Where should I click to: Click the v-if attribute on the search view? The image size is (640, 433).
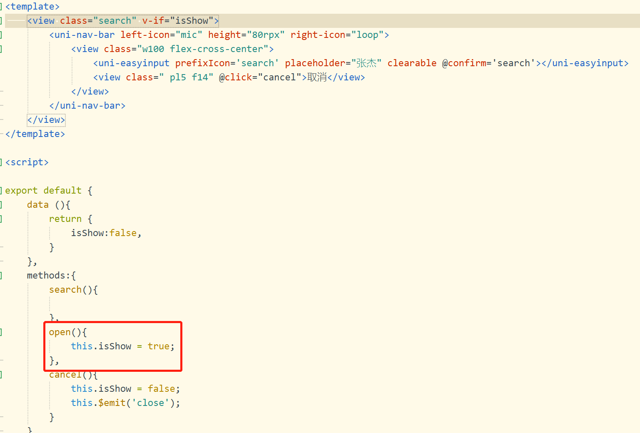[x=153, y=21]
